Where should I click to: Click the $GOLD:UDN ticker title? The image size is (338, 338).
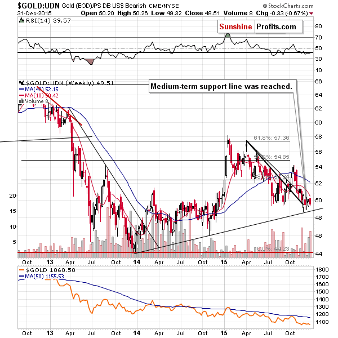(38, 6)
